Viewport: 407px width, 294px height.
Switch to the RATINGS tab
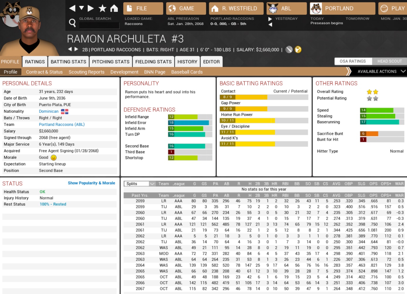(35, 62)
